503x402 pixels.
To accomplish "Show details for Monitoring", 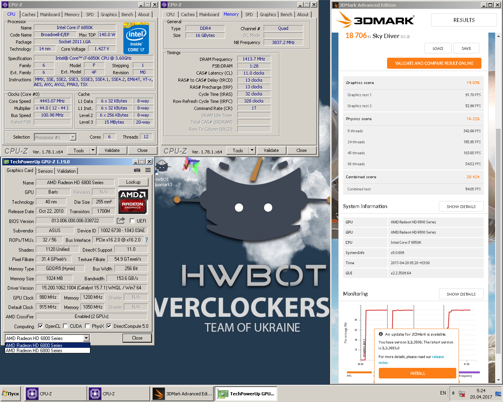I will click(461, 294).
